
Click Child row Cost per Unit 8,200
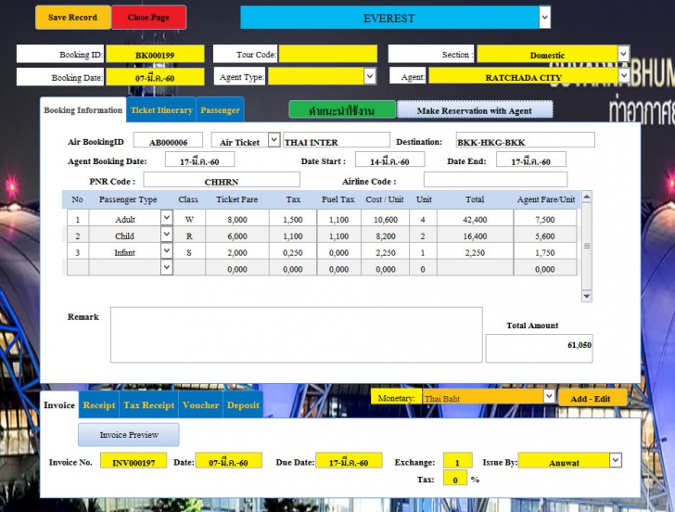coord(386,236)
